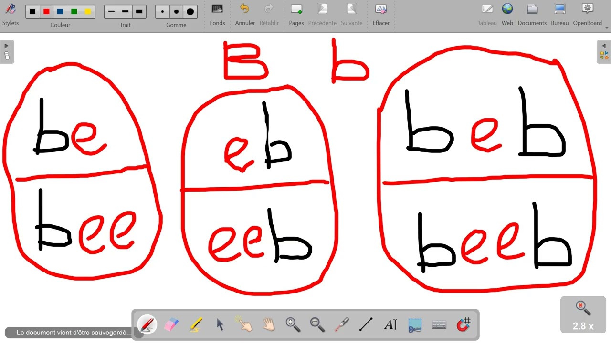The width and height of the screenshot is (611, 343).
Task: Pick the red pen color
Action: (x=46, y=11)
